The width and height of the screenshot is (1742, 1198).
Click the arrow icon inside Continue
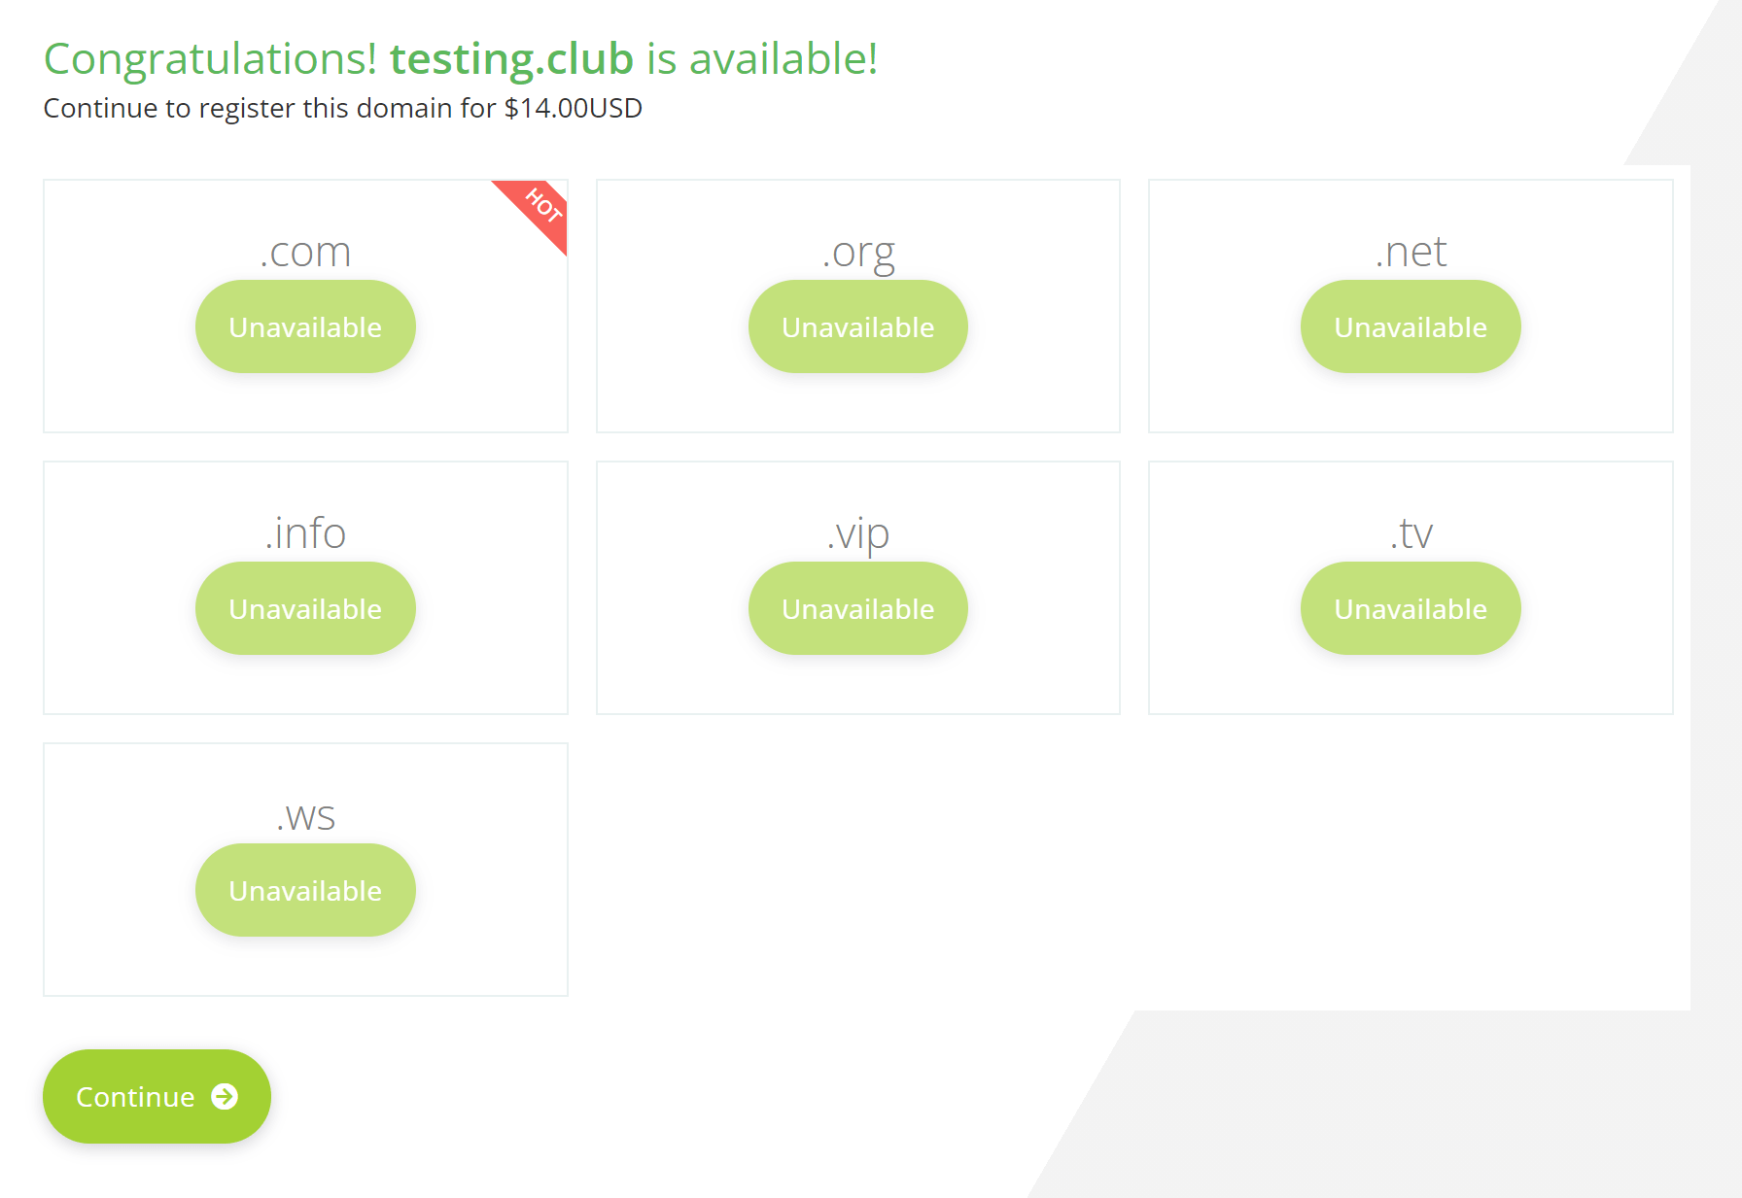click(225, 1096)
